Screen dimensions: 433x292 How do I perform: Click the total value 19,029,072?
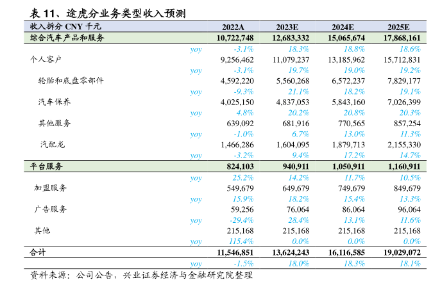click(x=402, y=252)
